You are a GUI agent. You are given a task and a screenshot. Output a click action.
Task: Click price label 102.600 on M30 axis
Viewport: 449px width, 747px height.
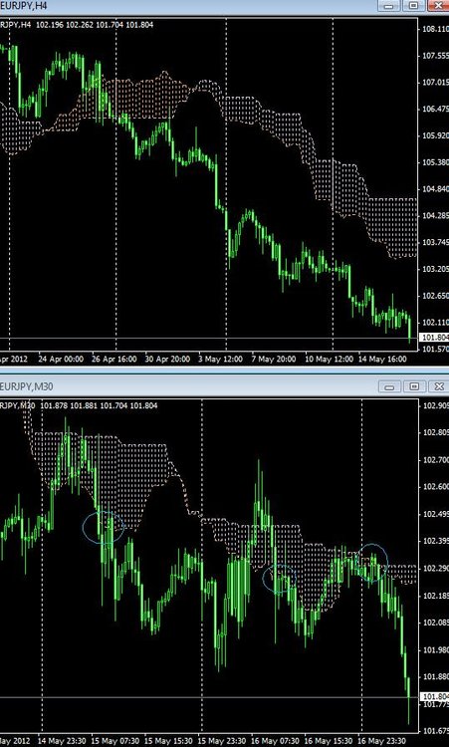pos(435,487)
